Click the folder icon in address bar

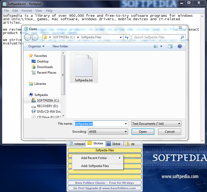[45, 37]
